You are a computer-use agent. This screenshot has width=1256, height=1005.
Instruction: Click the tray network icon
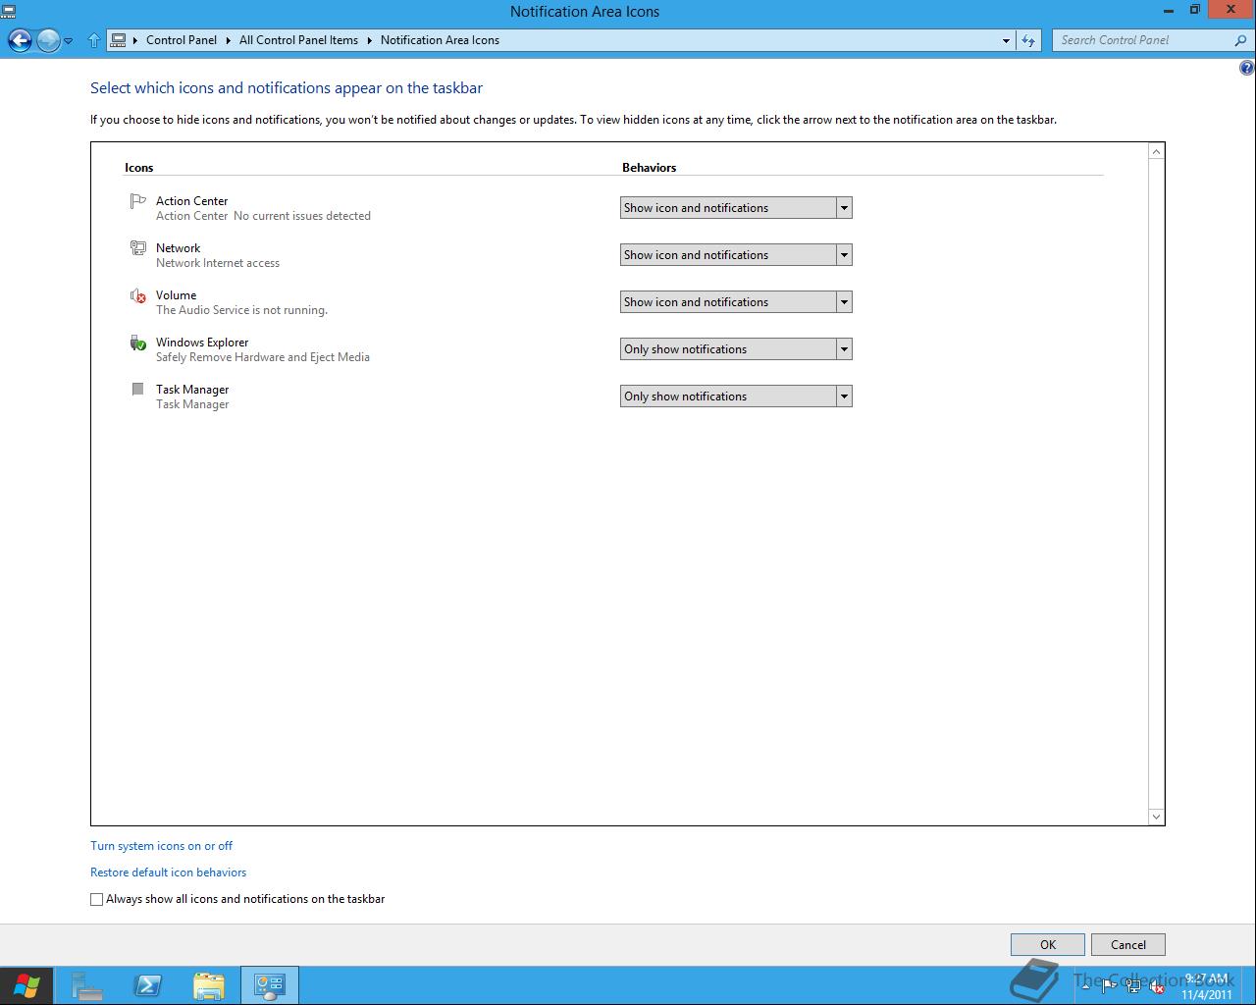coord(1133,986)
